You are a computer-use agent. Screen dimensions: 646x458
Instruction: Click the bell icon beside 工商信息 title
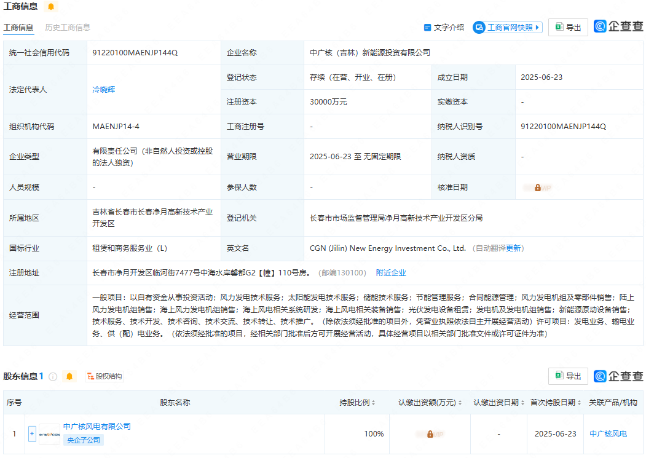coord(51,7)
